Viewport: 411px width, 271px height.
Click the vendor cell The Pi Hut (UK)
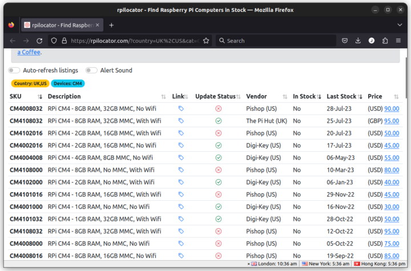[x=267, y=121]
